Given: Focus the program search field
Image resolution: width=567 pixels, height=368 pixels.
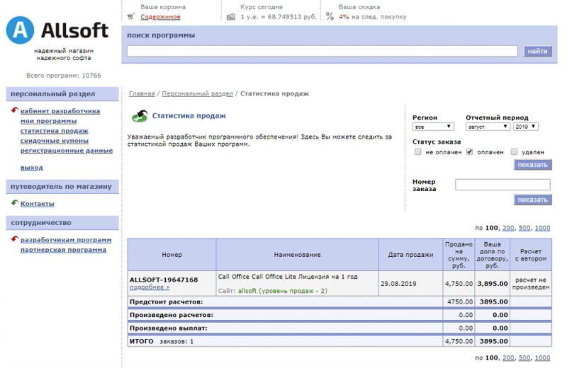Looking at the screenshot, I should [x=322, y=51].
